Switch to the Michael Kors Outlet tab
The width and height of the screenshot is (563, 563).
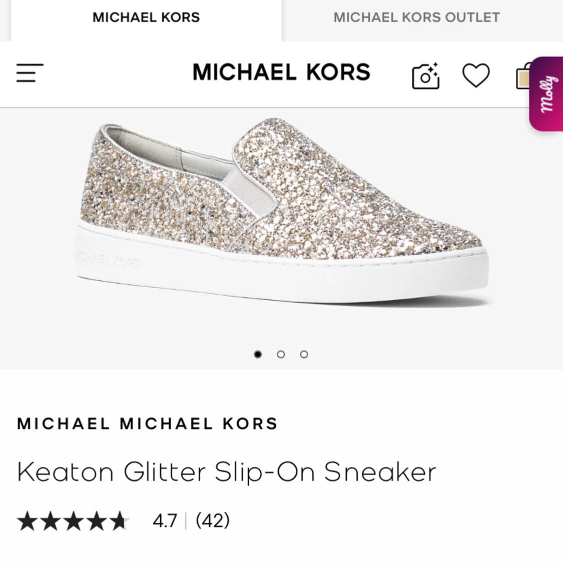[416, 18]
